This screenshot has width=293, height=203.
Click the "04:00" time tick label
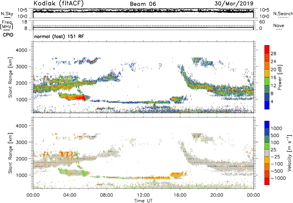[70, 195]
